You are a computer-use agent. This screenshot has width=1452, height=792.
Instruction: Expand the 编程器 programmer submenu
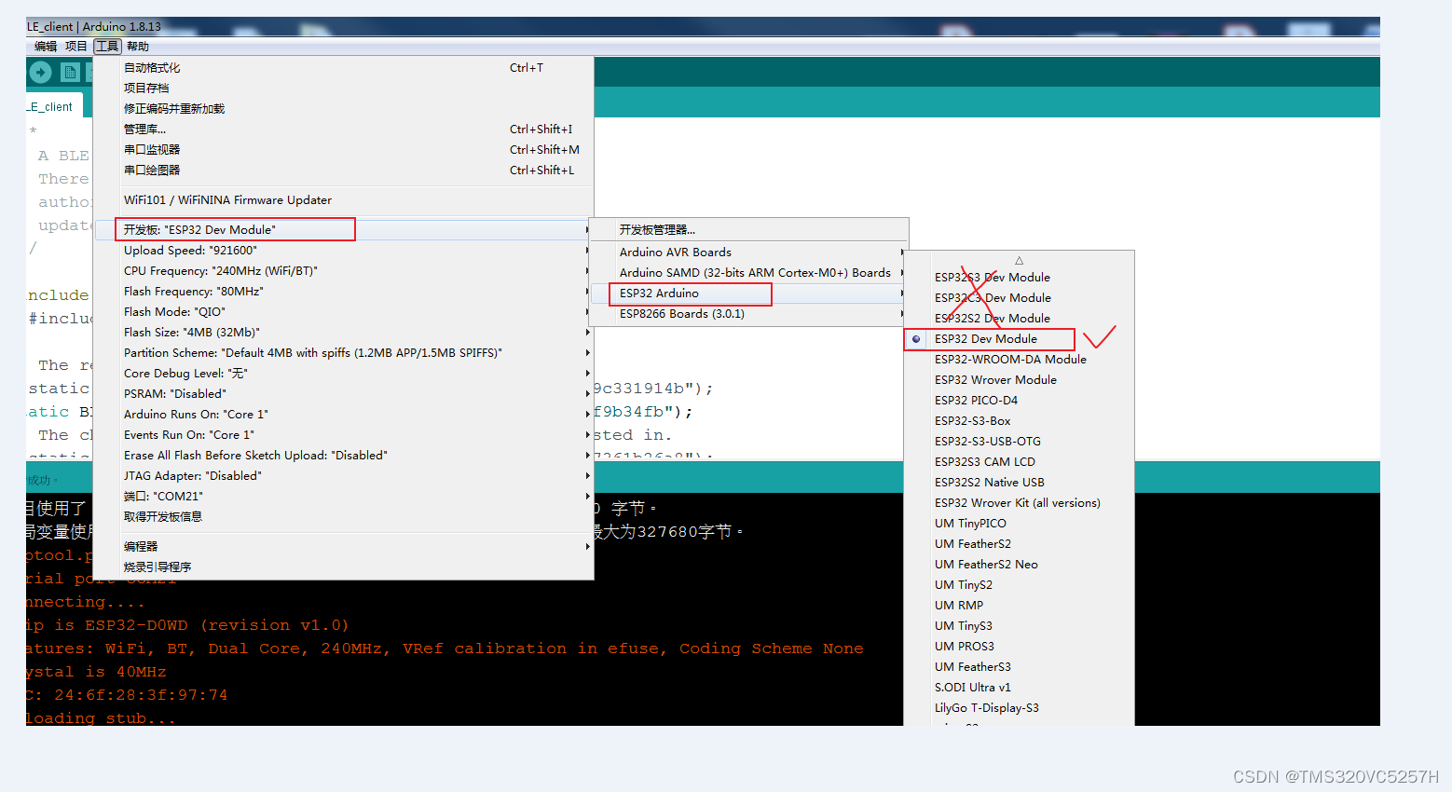click(x=344, y=547)
